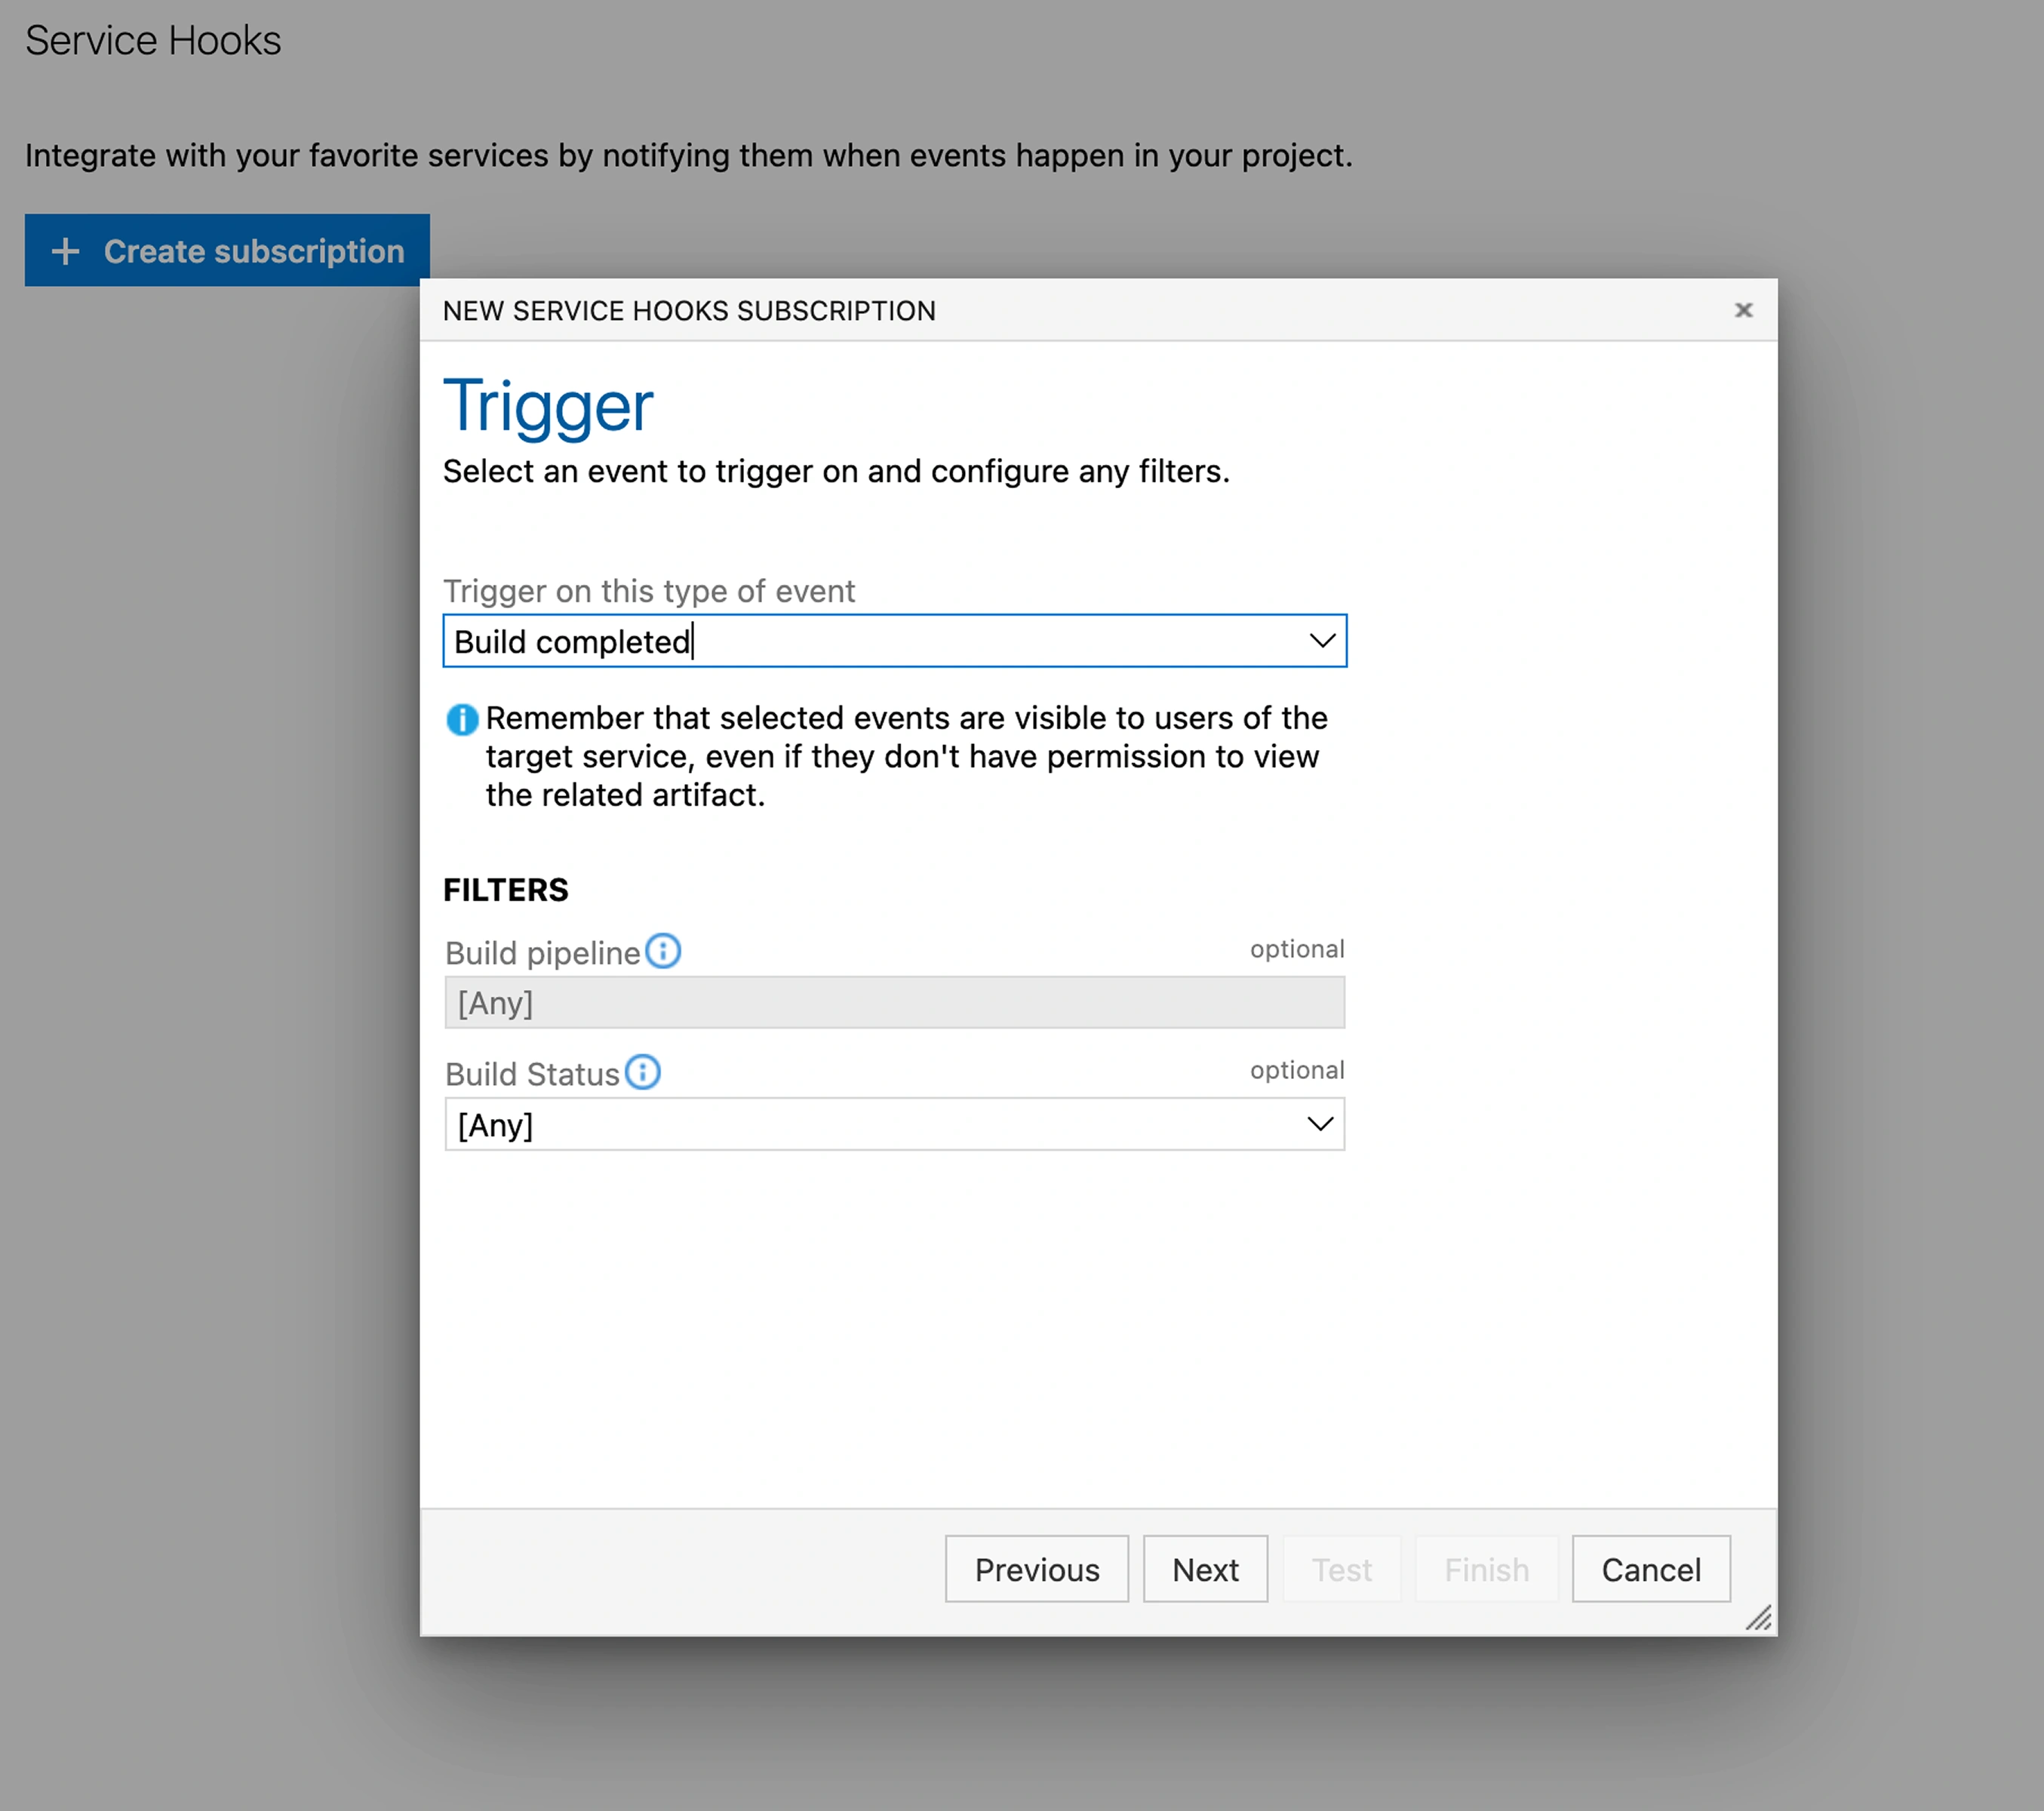The image size is (2044, 1811).
Task: Open the Build Status chevron arrow
Action: point(1320,1124)
